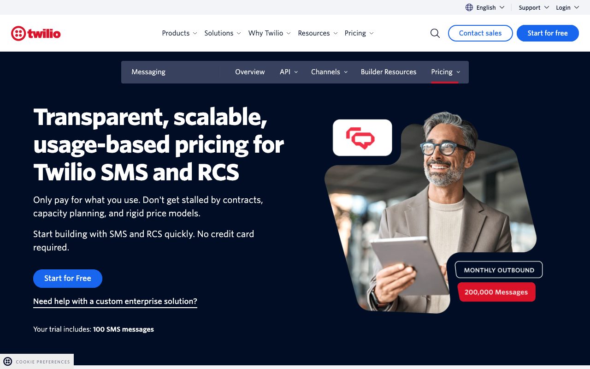This screenshot has height=369, width=590.
Task: Click the man with tablet hero image
Action: [x=431, y=212]
